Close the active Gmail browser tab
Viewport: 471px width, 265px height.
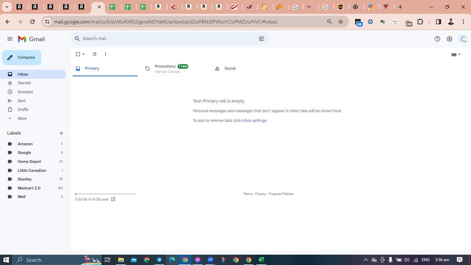(x=99, y=7)
